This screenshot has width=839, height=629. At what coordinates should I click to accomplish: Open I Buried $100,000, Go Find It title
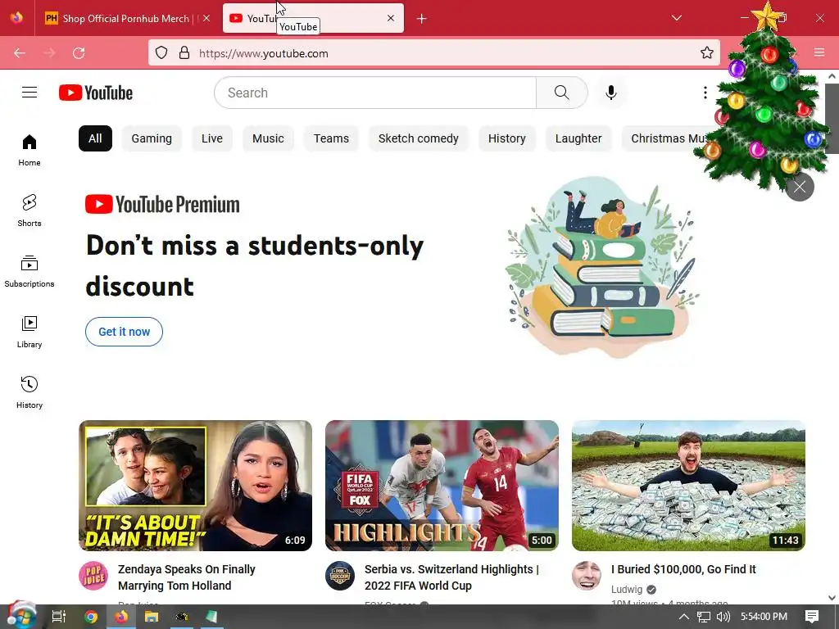[684, 569]
